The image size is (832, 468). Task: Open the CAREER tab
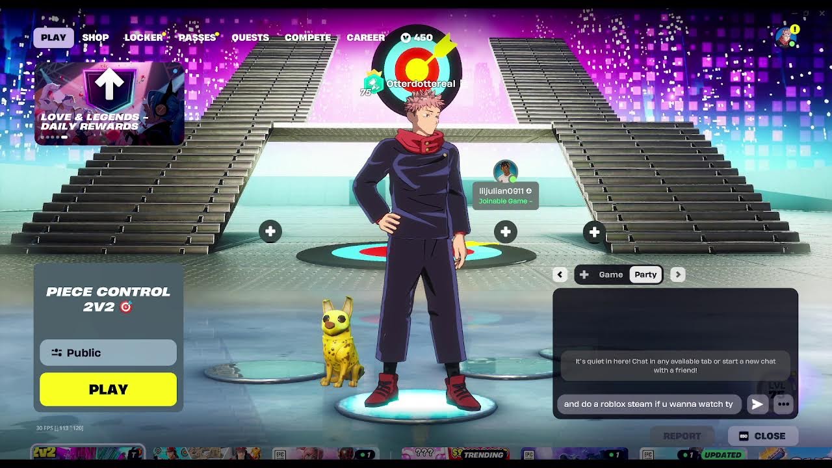(x=365, y=38)
